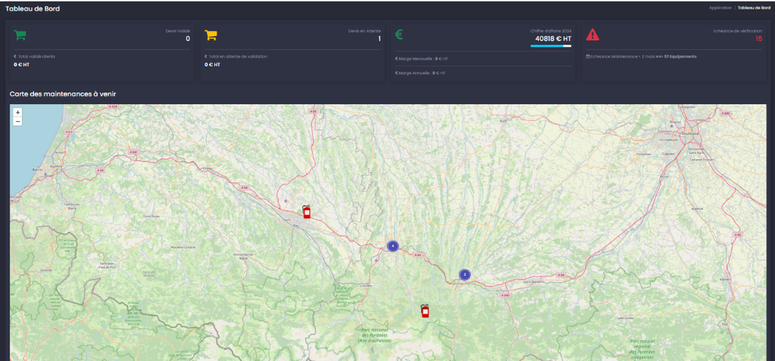Click the yellow shopping cart icon
Viewport: 775px width, 361px height.
[x=211, y=34]
